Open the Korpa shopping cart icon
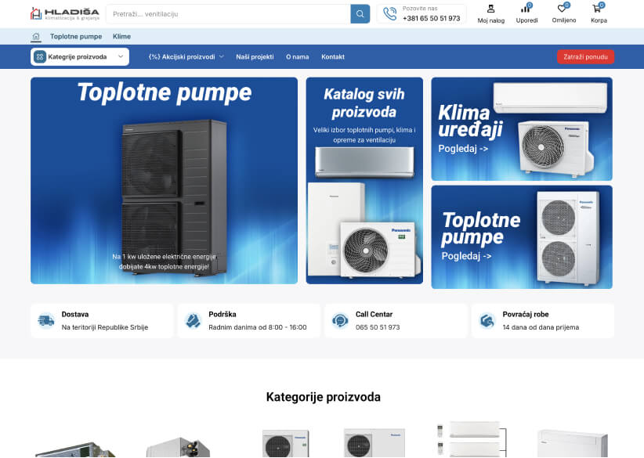The image size is (644, 458). point(598,10)
